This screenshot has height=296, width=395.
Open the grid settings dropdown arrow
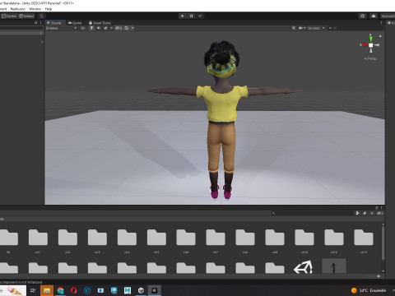click(132, 28)
